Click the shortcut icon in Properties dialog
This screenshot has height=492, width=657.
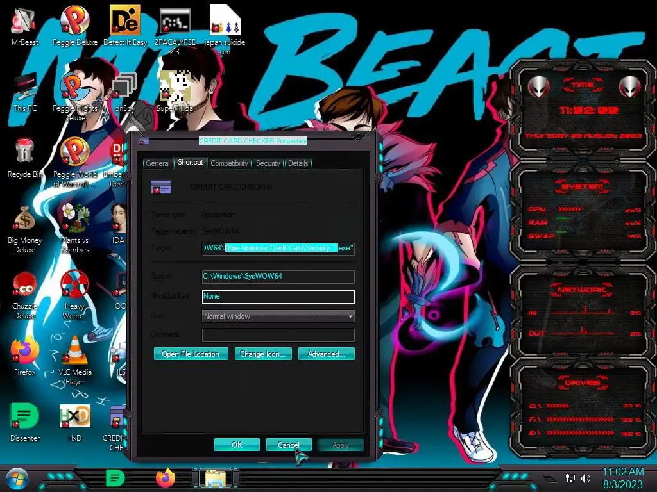point(161,187)
